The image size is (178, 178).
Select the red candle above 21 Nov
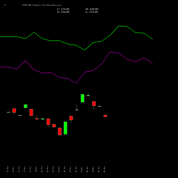click(x=48, y=122)
